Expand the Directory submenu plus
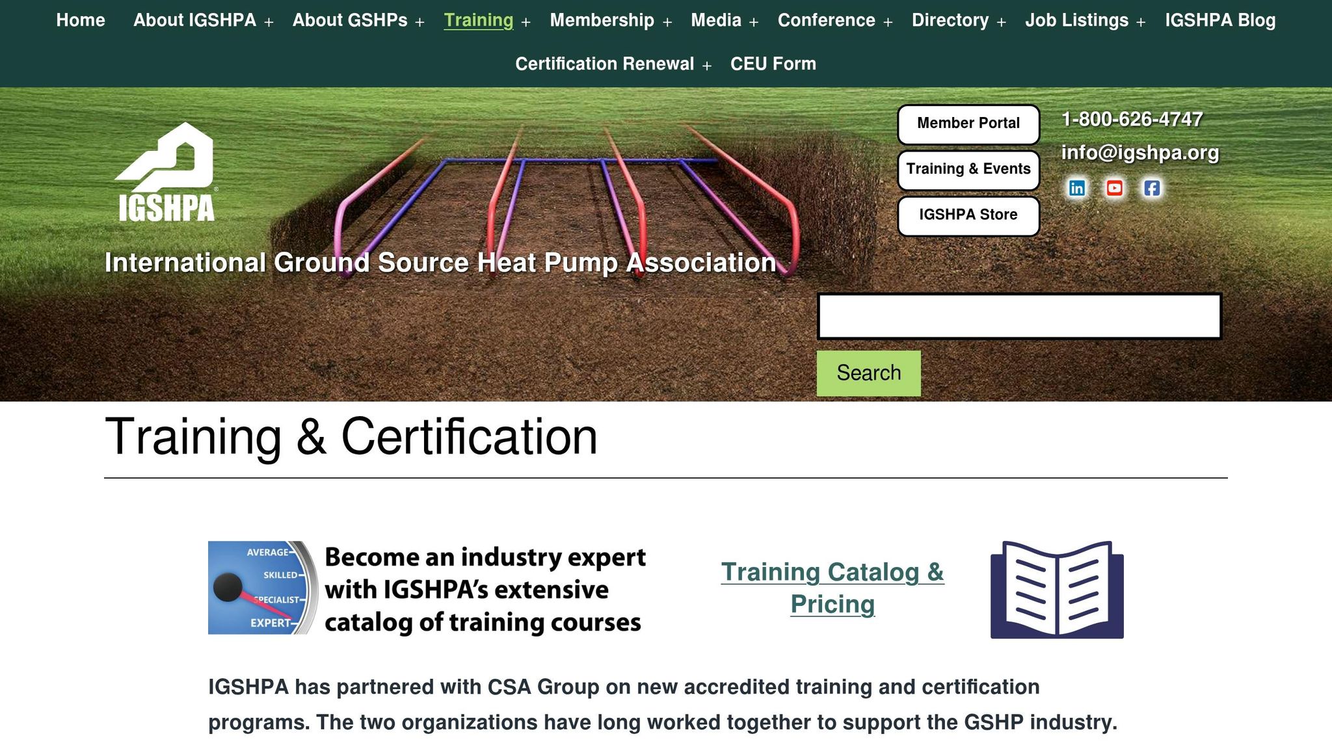This screenshot has width=1332, height=749. coord(1001,22)
